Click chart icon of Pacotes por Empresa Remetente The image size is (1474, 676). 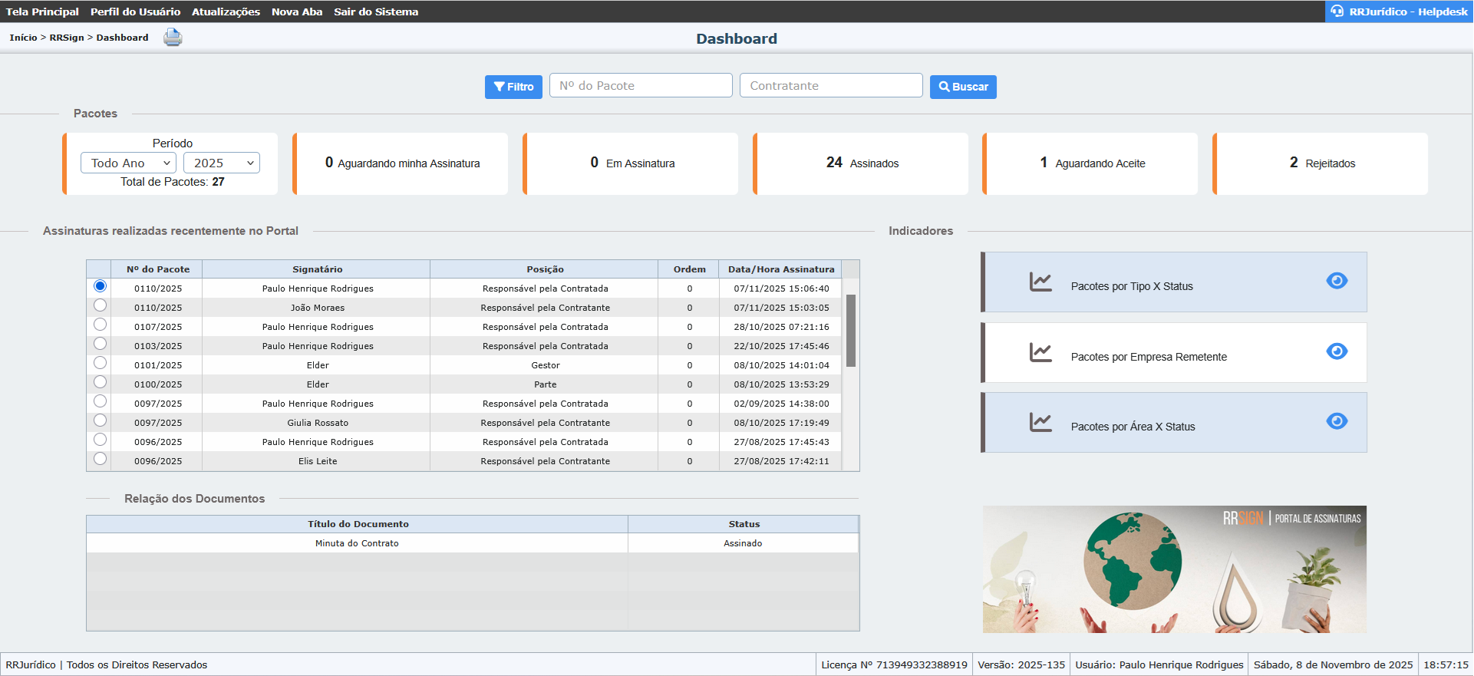(x=1040, y=353)
